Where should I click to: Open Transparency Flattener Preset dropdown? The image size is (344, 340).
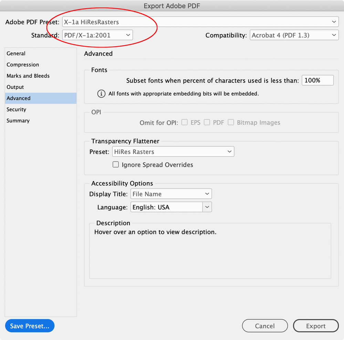[173, 152]
